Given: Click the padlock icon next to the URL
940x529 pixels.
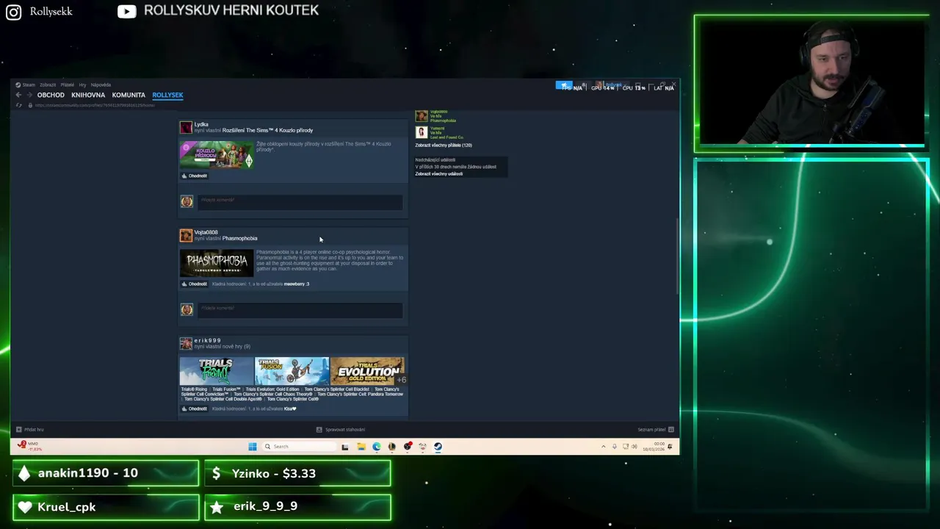Looking at the screenshot, I should tap(30, 105).
